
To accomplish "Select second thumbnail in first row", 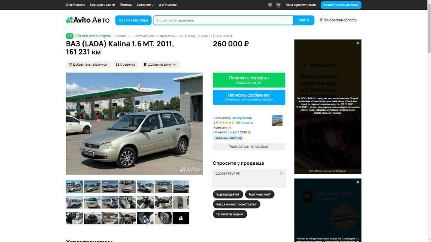I will coord(92,187).
